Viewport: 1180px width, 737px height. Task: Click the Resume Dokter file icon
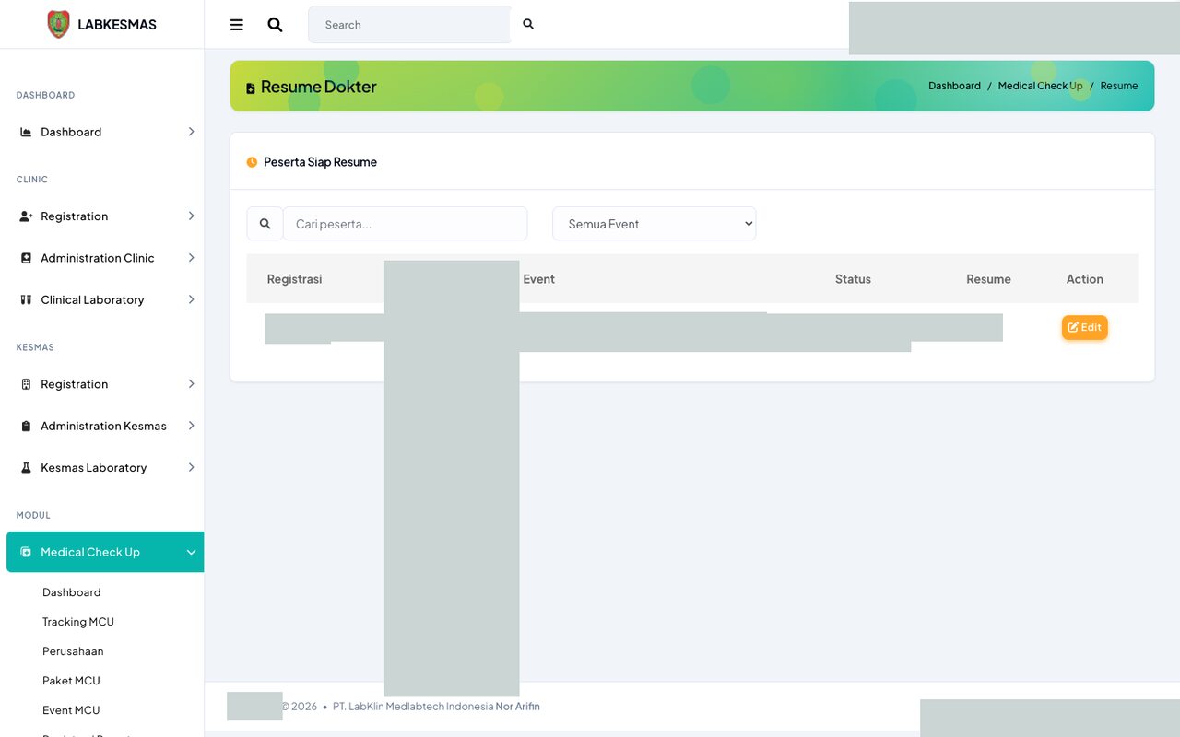tap(251, 88)
